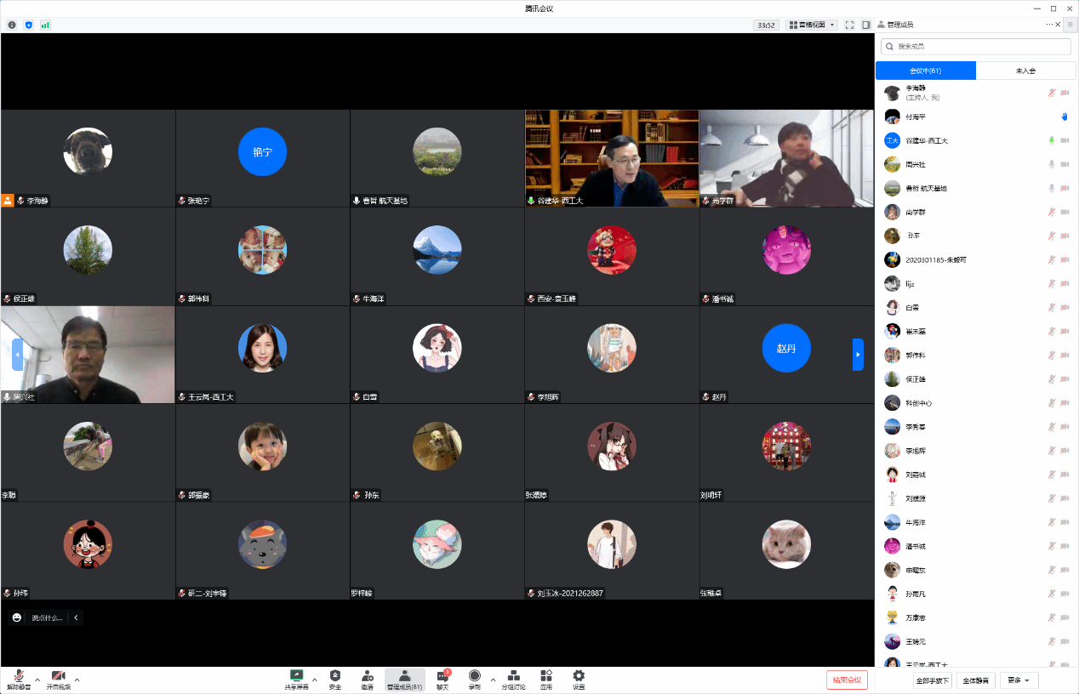The width and height of the screenshot is (1079, 694).
Task: Expand options arrow next to 共享屏幕
Action: [x=315, y=680]
